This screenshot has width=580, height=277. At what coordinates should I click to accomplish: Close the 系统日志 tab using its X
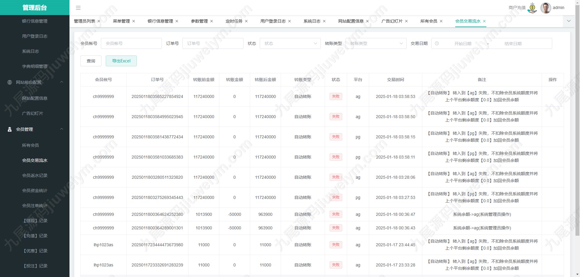(x=324, y=21)
